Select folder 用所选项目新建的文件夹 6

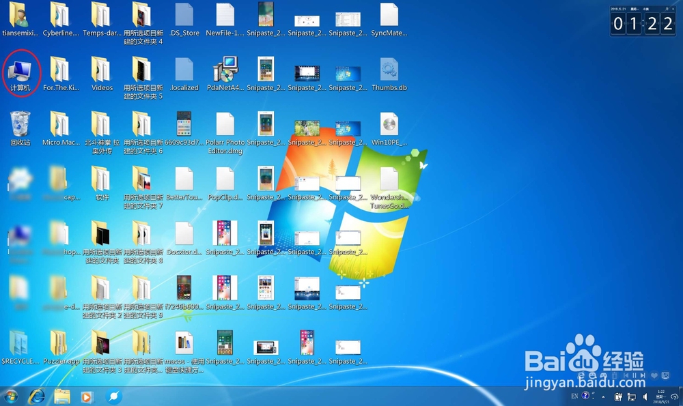[143, 133]
